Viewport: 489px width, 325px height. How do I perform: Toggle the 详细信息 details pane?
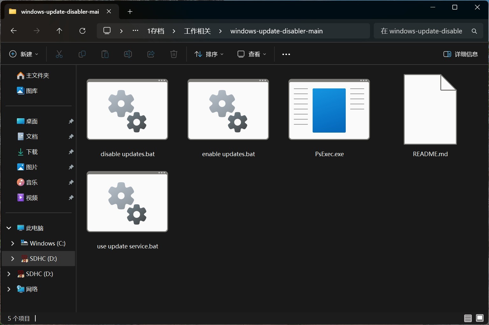pos(460,54)
